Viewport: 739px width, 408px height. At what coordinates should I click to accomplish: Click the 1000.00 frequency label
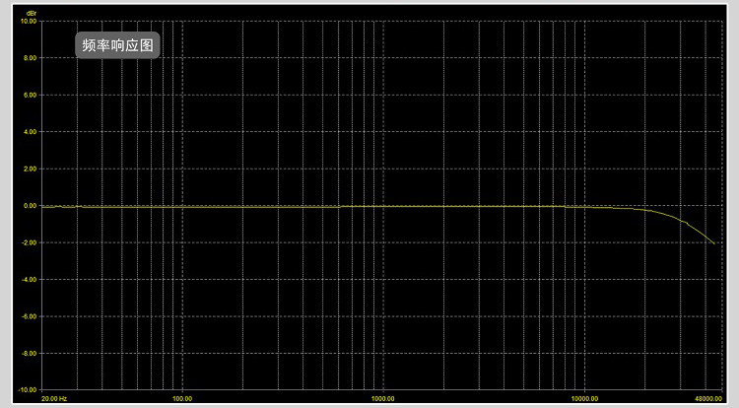382,399
